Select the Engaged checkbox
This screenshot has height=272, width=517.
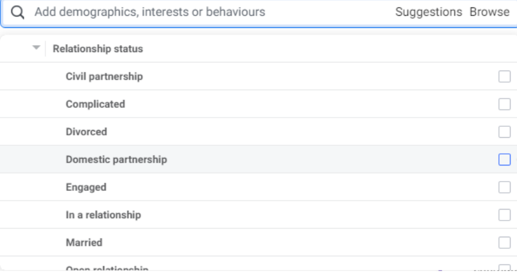(x=504, y=188)
